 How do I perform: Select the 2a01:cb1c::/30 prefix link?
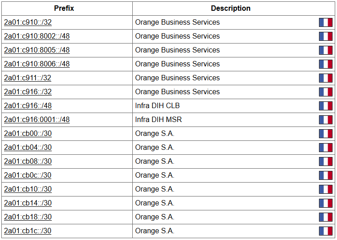[x=27, y=231]
